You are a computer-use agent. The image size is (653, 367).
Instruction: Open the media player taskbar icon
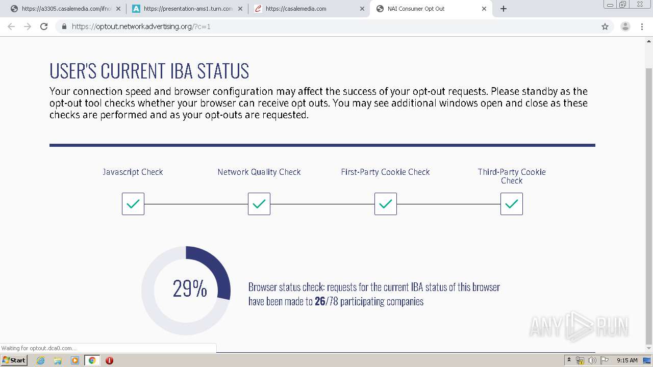click(75, 360)
